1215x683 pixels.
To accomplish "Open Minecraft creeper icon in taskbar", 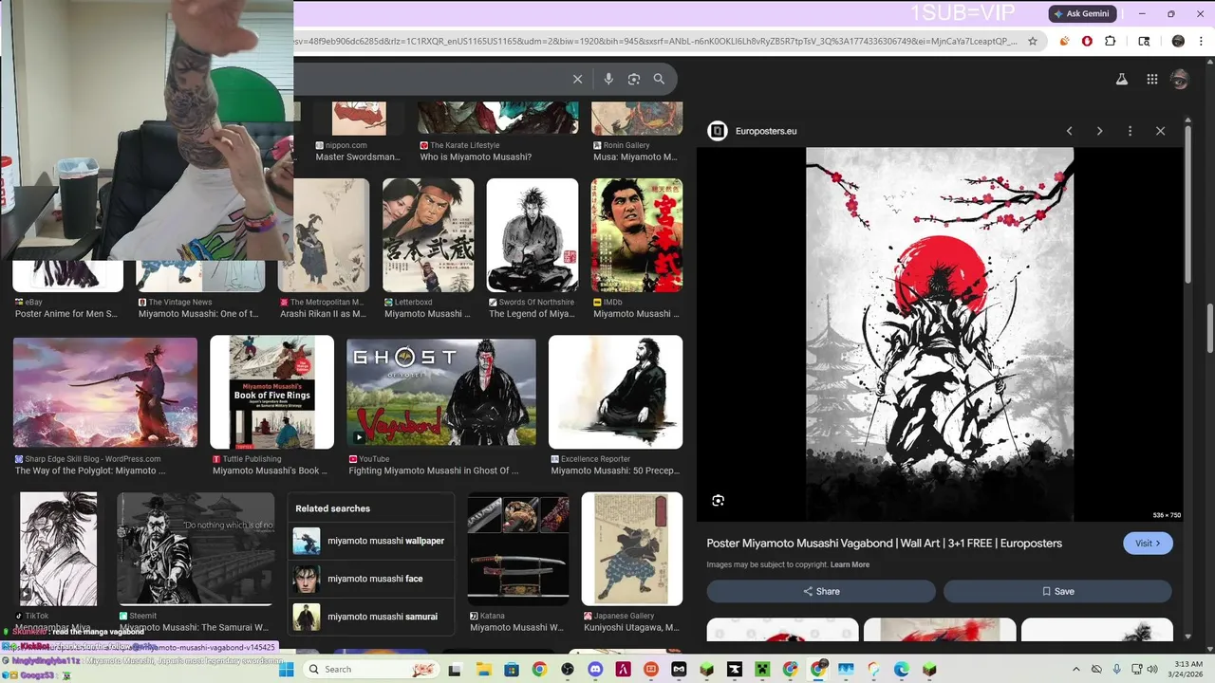I will tap(762, 669).
